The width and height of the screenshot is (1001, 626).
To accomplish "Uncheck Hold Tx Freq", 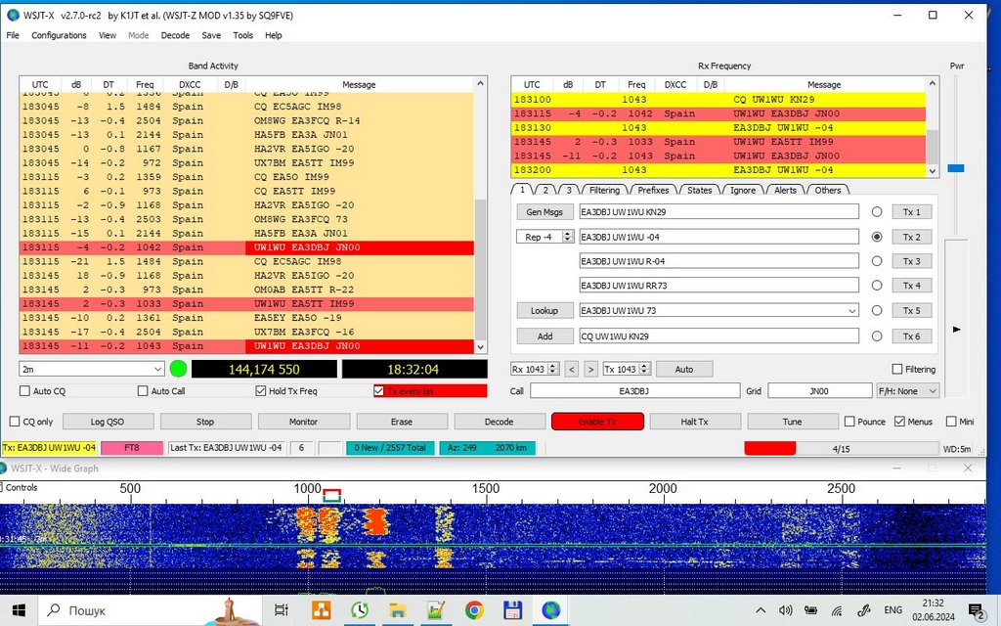I will pos(260,391).
